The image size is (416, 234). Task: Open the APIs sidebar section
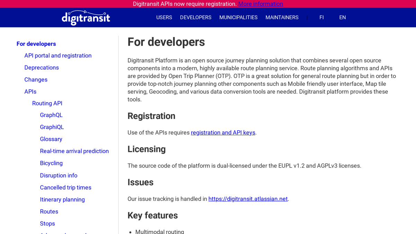(30, 92)
